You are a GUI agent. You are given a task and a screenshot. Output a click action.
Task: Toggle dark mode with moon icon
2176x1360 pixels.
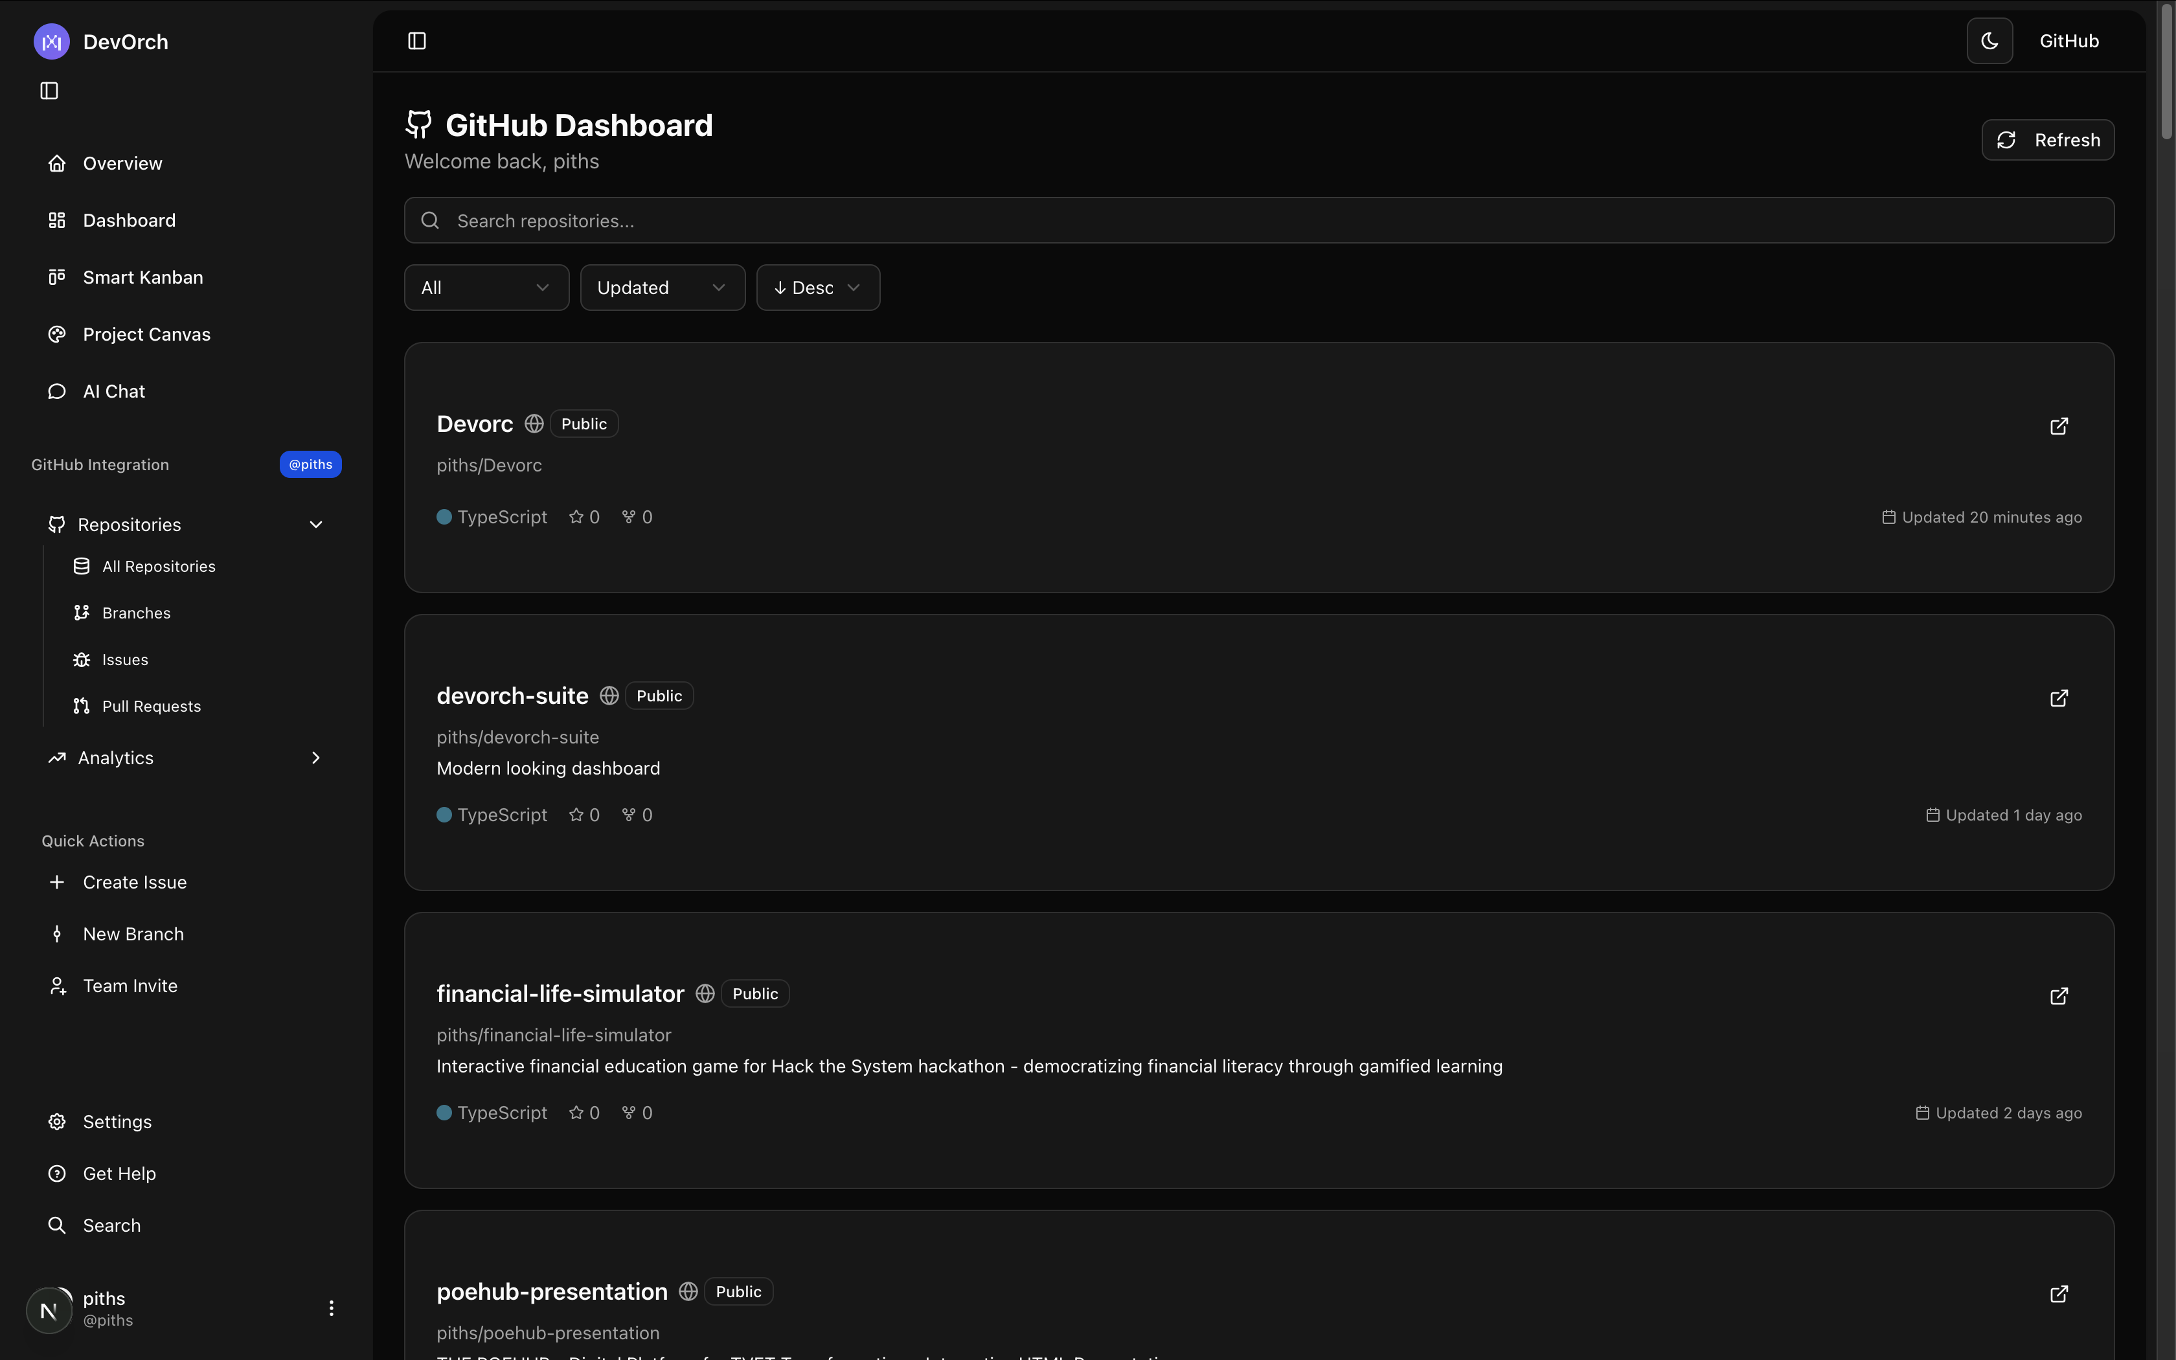pos(1989,41)
